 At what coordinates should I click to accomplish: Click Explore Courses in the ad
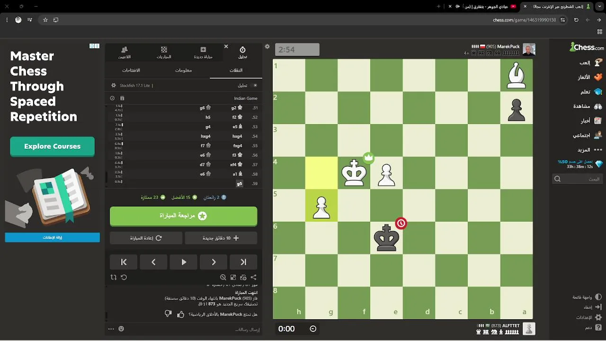point(53,146)
